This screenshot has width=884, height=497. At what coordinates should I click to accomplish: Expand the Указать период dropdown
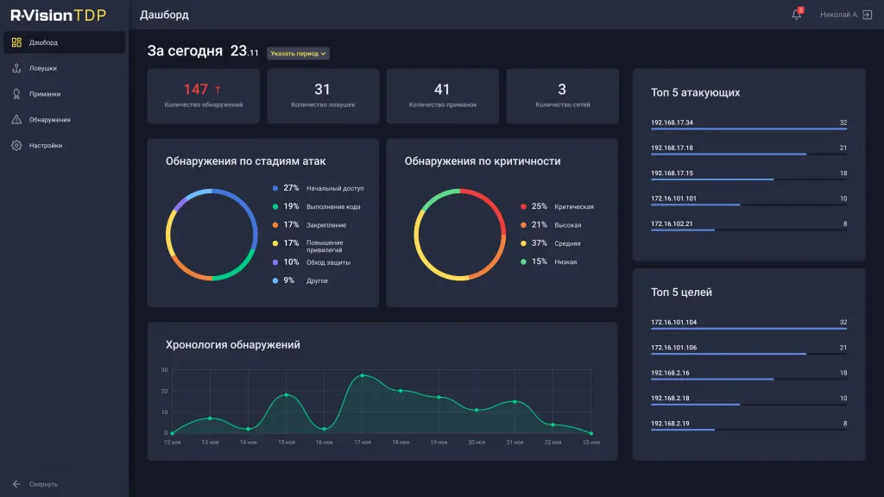[298, 53]
